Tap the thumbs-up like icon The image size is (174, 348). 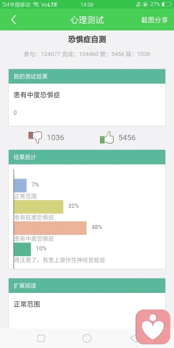click(107, 137)
